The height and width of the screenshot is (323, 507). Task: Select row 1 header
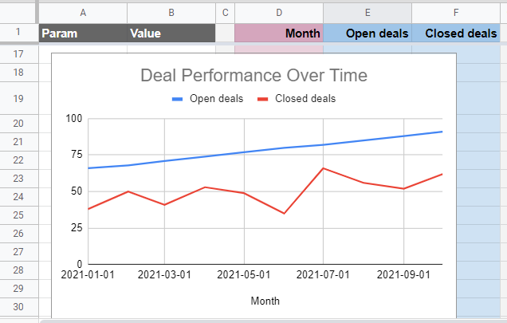18,32
